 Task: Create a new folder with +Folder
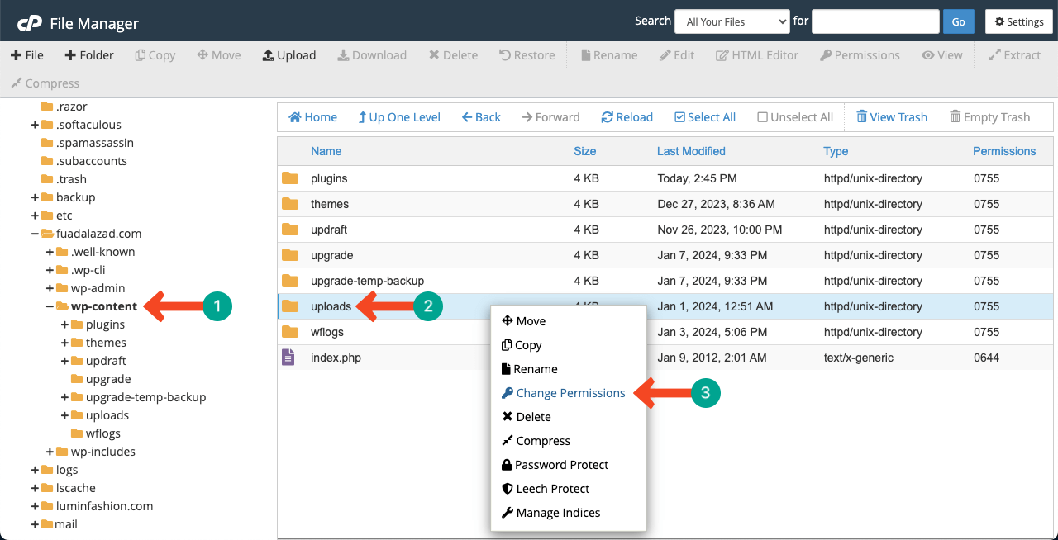coord(89,55)
